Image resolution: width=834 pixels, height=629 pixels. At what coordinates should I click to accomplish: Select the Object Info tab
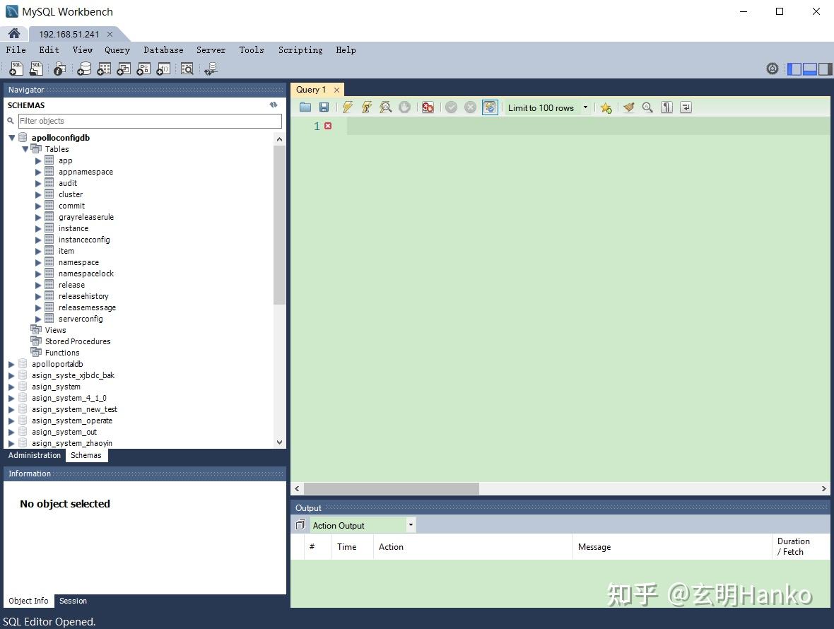28,601
